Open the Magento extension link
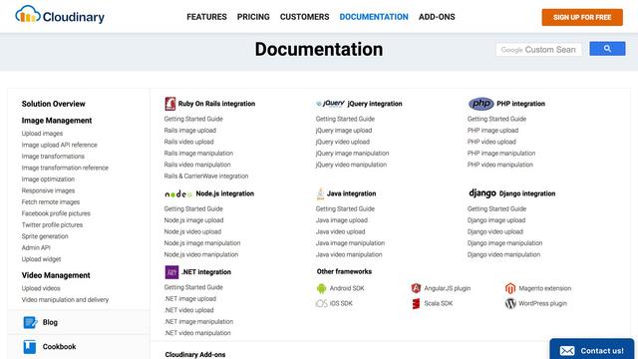Image resolution: width=638 pixels, height=359 pixels. (x=545, y=288)
